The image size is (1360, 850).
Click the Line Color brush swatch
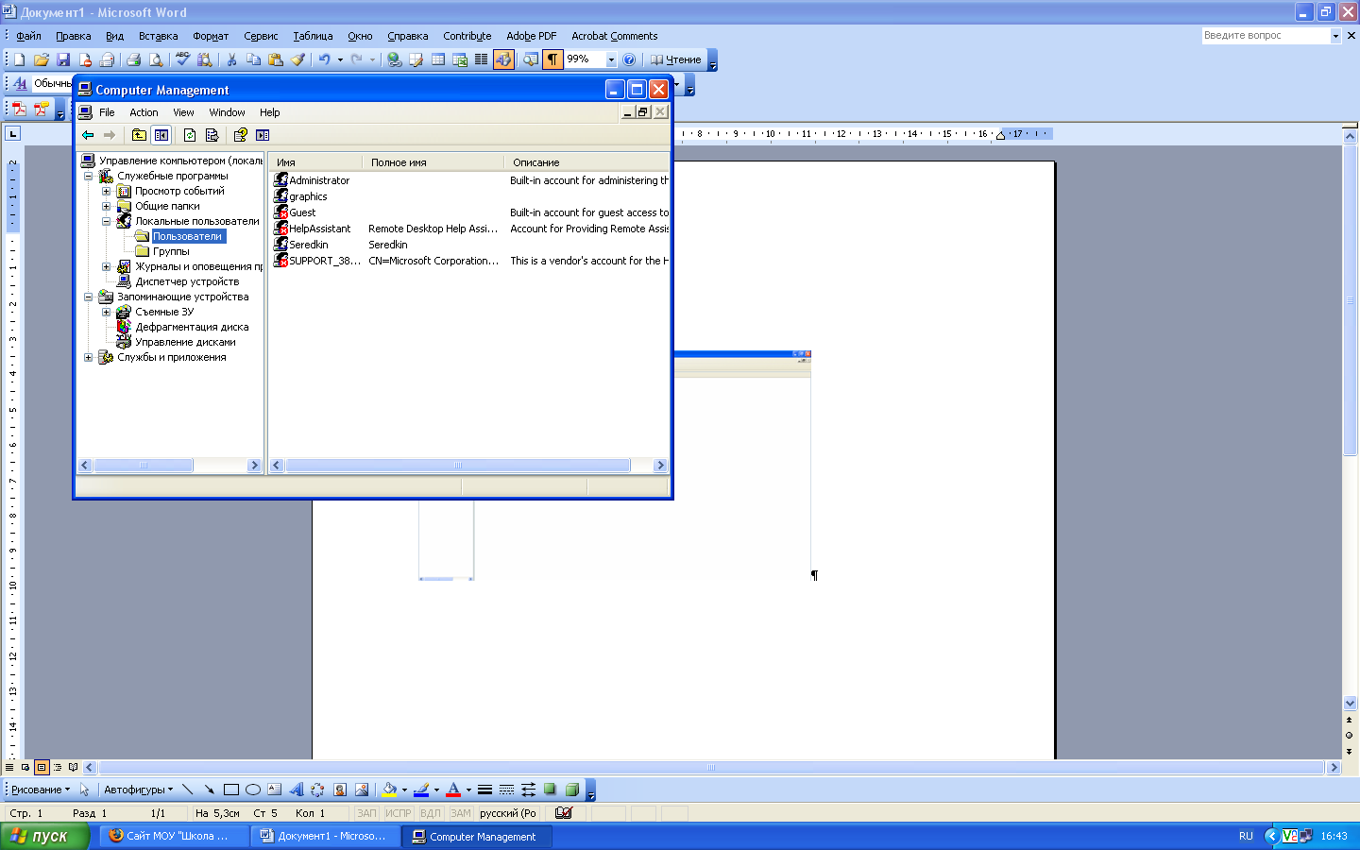pyautogui.click(x=421, y=790)
